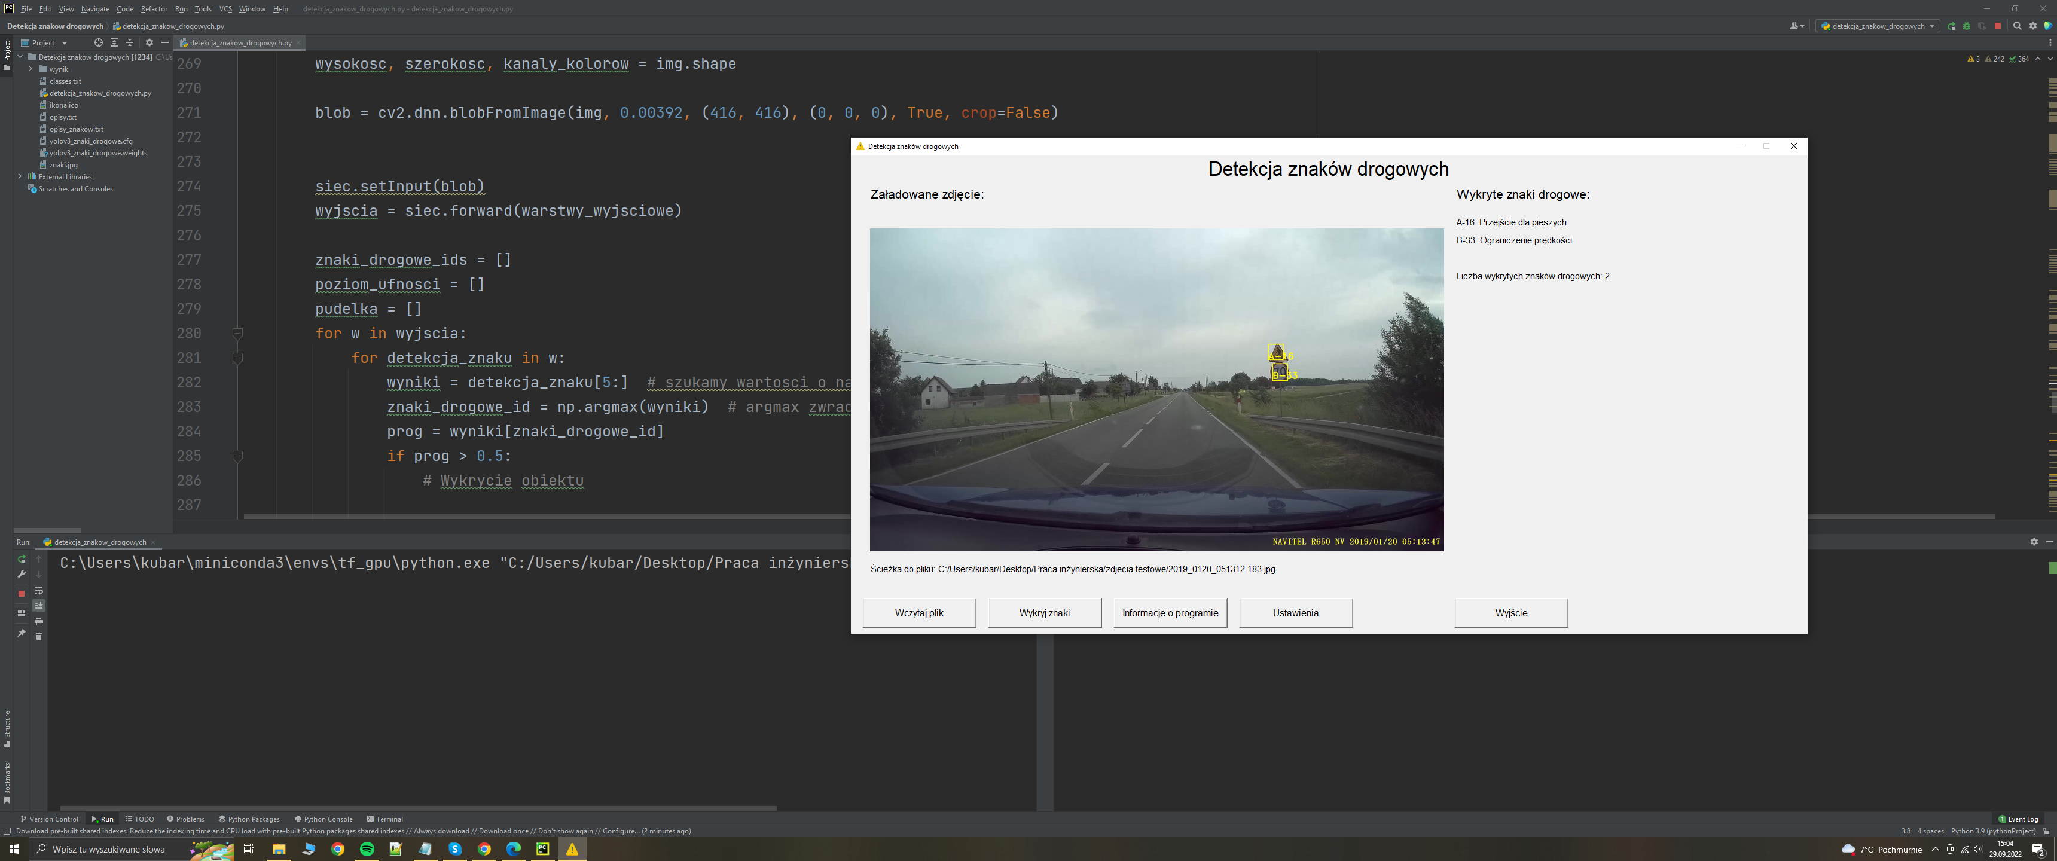Collapse Detekcja znakow drogowych root folder

(x=20, y=57)
